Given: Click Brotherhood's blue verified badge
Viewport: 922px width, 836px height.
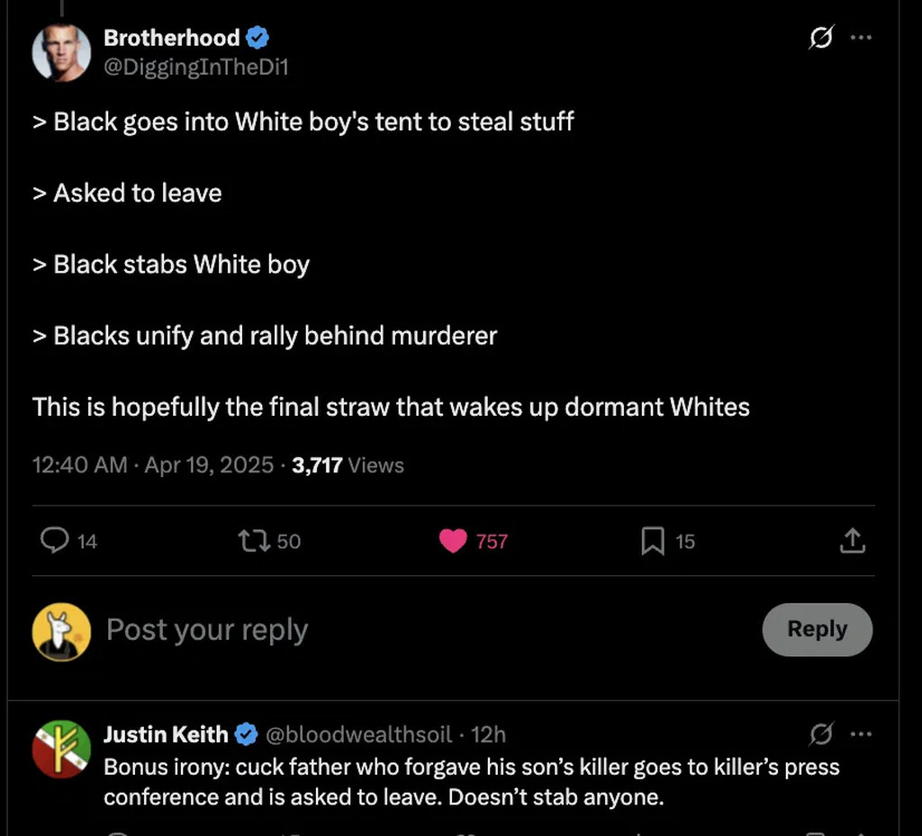Looking at the screenshot, I should click(x=258, y=38).
